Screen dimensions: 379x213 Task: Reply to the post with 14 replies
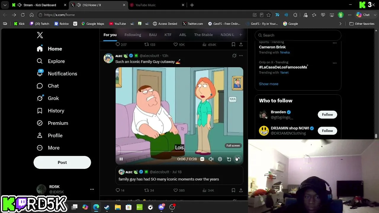120,190
